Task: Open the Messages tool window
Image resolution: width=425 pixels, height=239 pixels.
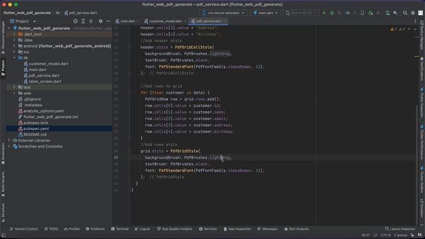Action: (268, 229)
